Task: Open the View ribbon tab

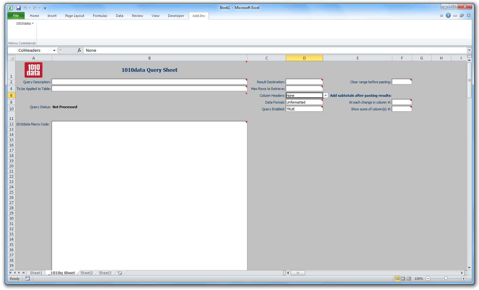Action: [x=155, y=16]
